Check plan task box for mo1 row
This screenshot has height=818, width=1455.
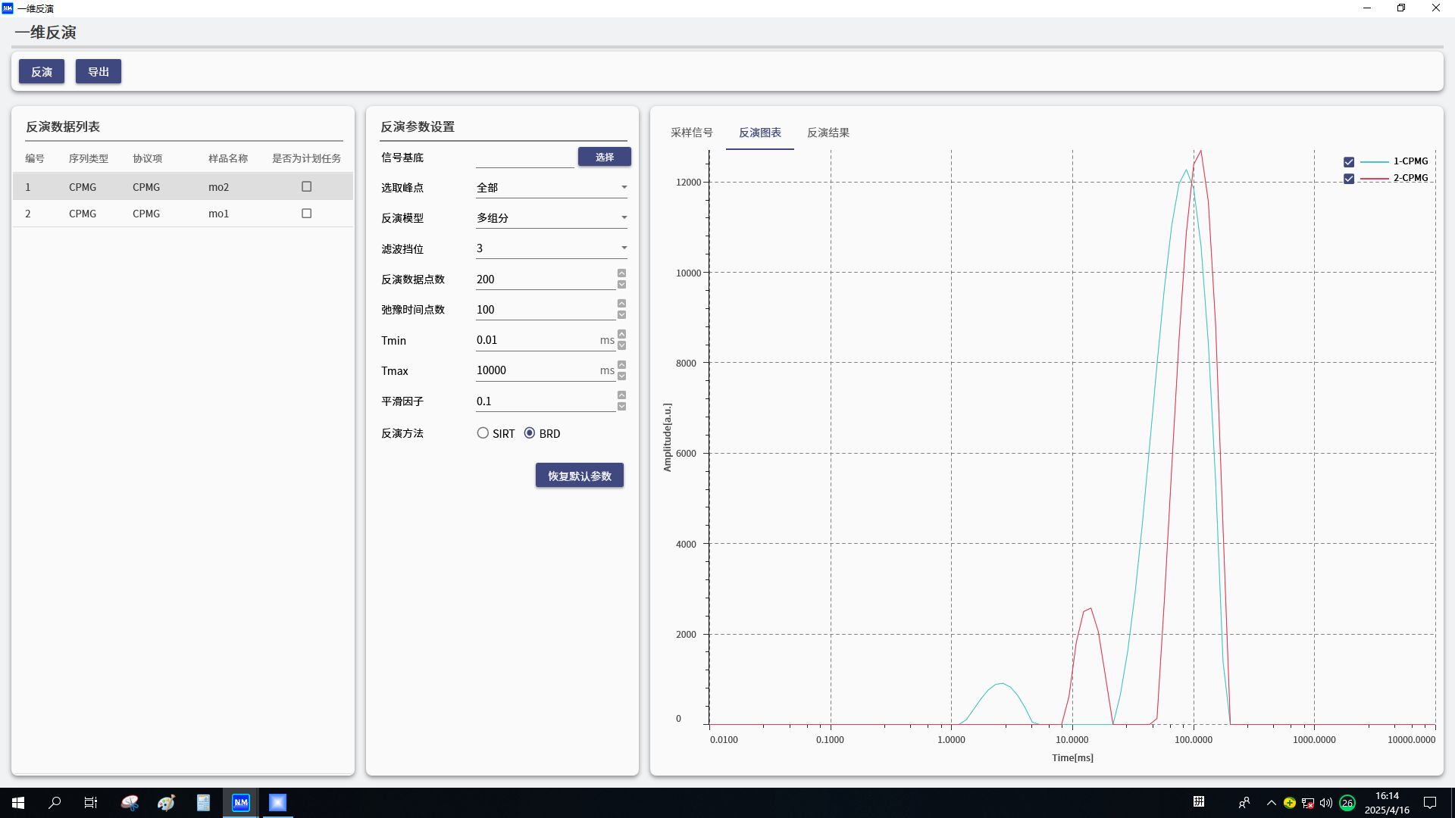[307, 214]
